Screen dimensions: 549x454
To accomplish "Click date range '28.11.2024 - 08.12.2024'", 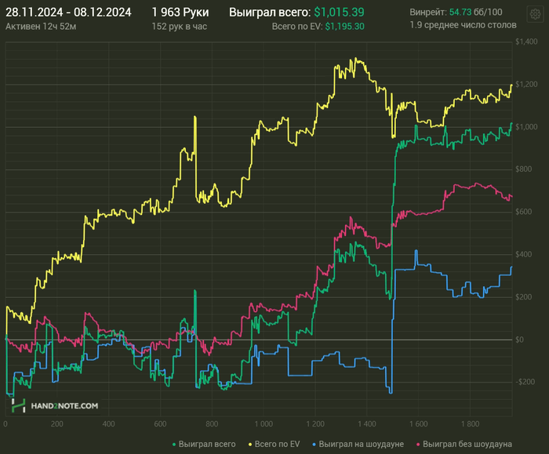I will pos(69,13).
